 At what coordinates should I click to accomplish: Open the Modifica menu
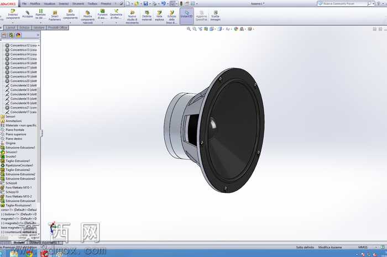click(x=35, y=4)
